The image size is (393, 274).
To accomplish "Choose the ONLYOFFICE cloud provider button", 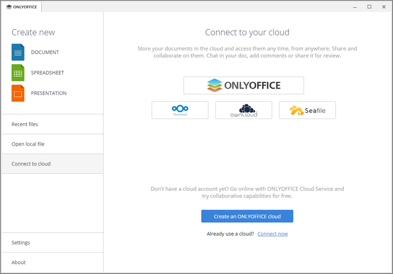I will pos(244,86).
